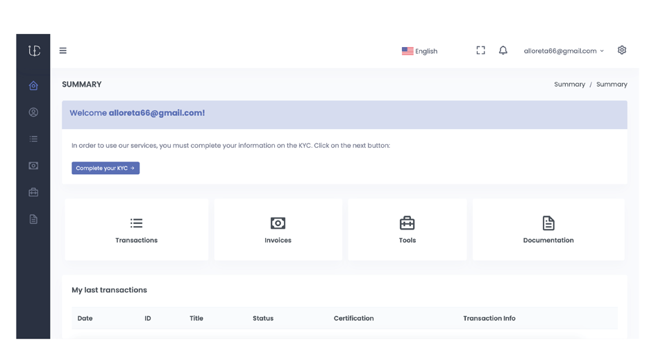Open the Transactions card
Image resolution: width=656 pixels, height=353 pixels.
[136, 230]
